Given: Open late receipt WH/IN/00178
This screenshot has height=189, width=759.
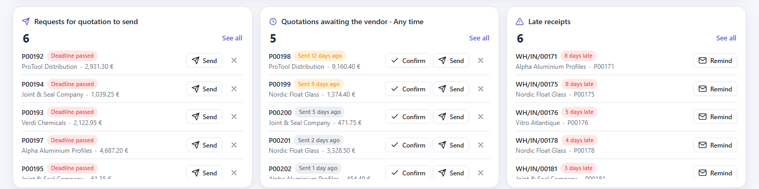Looking at the screenshot, I should [x=537, y=140].
